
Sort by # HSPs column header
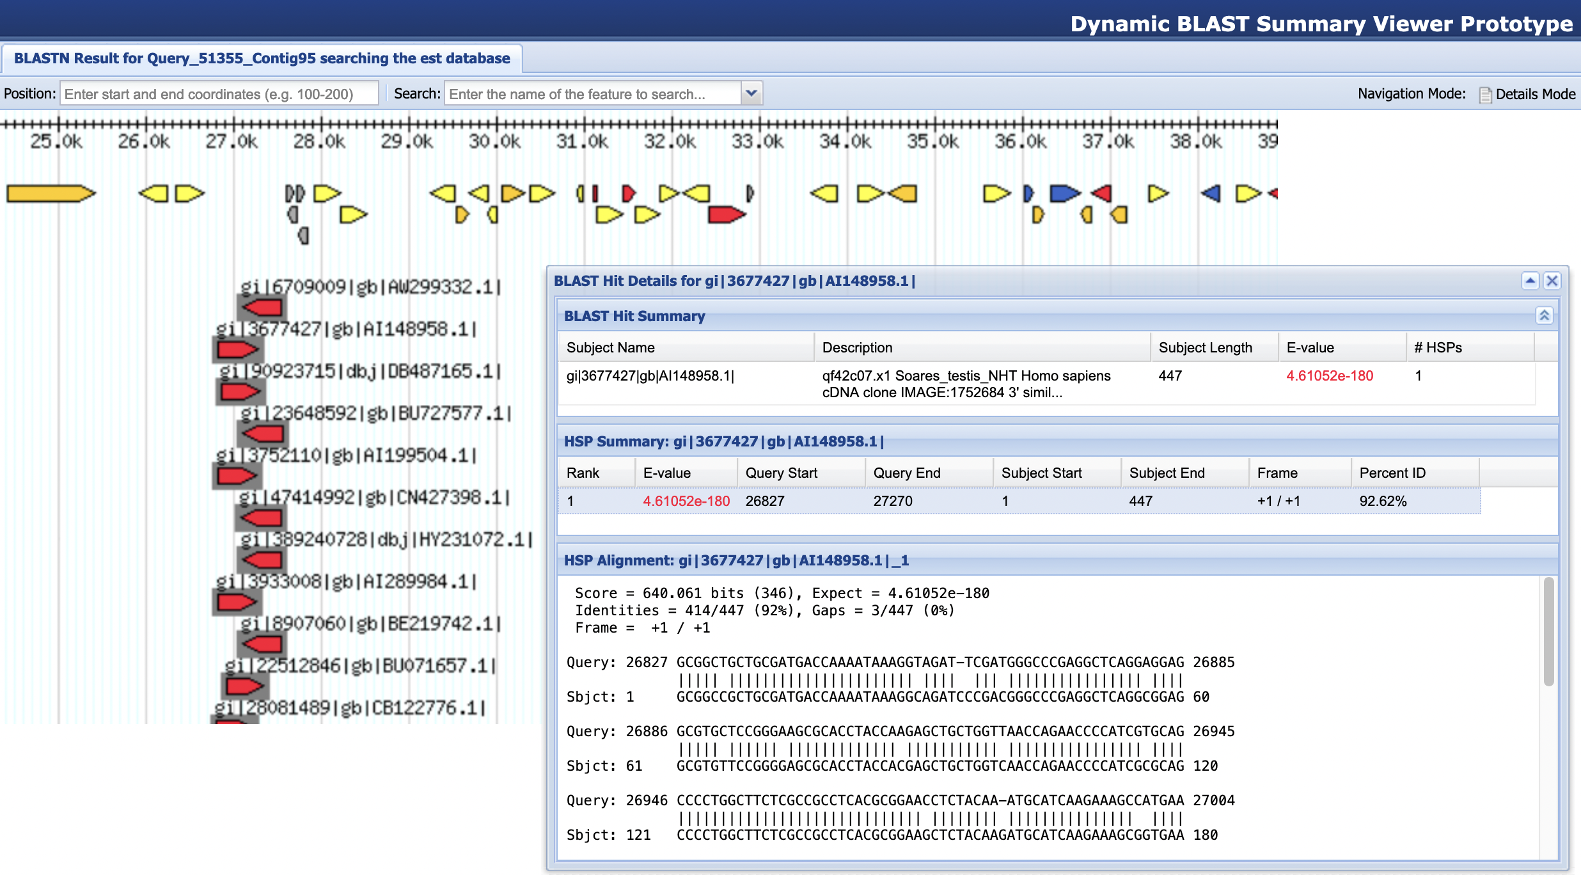pos(1470,347)
